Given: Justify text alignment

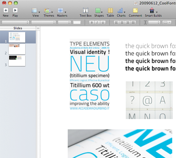Looking at the screenshot, I should tap(133, 22).
